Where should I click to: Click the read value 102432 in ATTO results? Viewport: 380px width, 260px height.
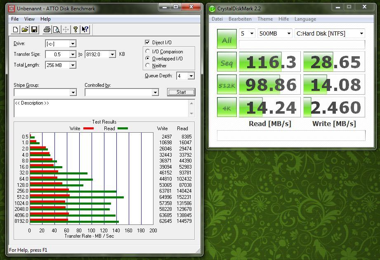click(x=184, y=179)
